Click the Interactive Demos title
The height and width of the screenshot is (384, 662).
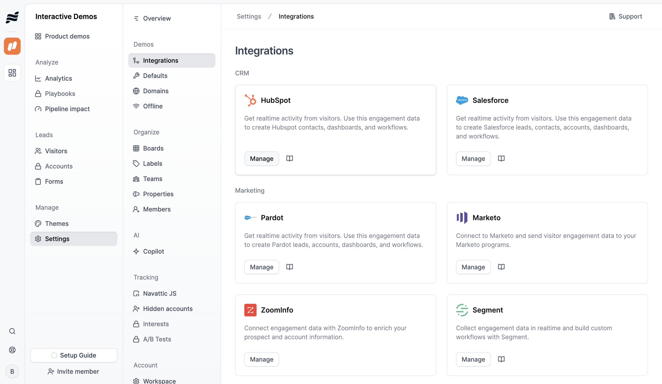coord(66,17)
